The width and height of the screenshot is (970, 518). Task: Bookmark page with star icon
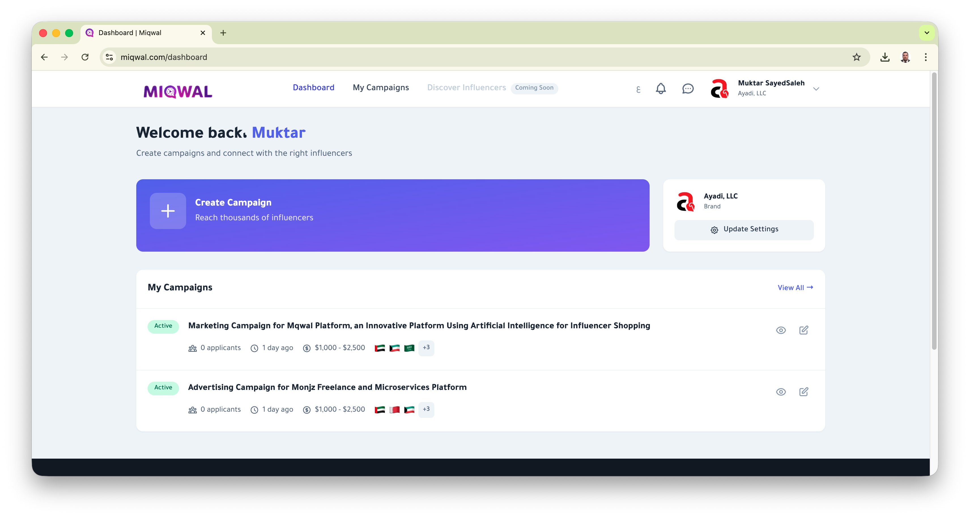(857, 57)
